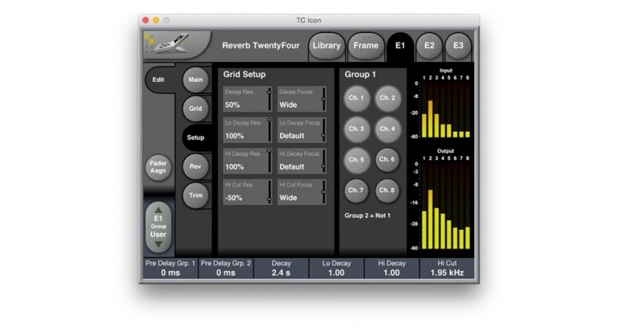Toggle Ch. 3 in Group 1
Screen dimensions: 619x336
point(356,129)
